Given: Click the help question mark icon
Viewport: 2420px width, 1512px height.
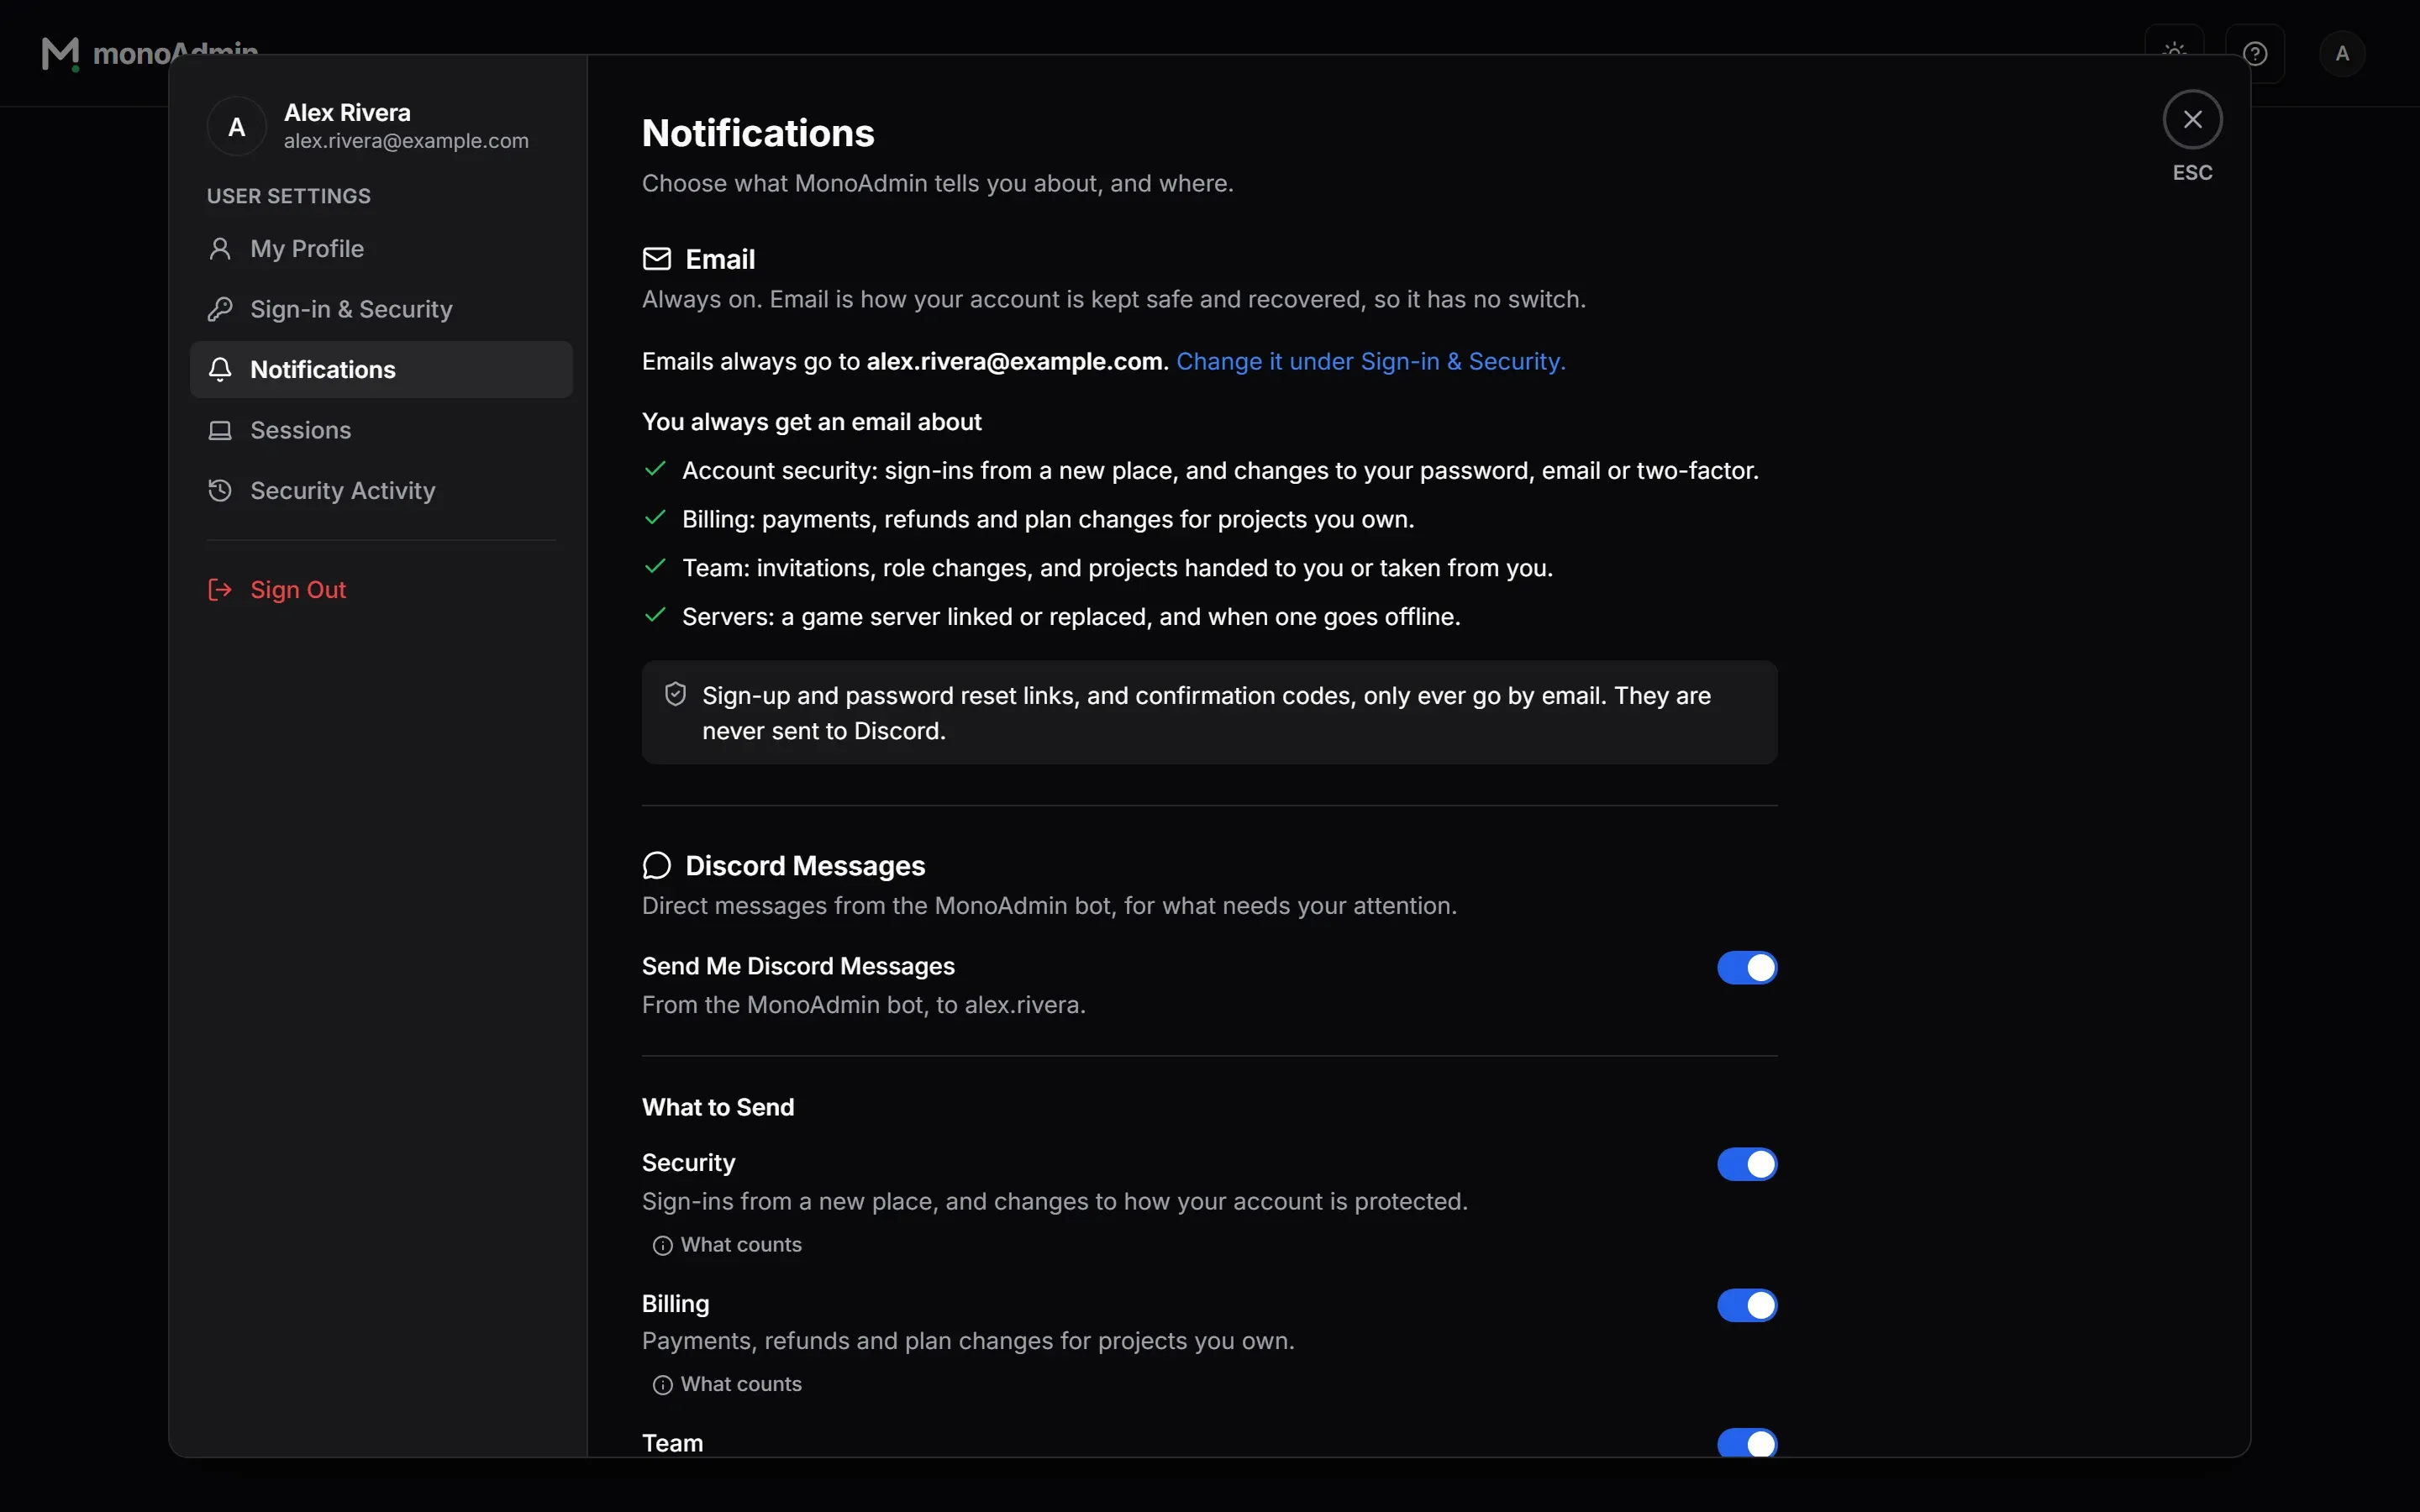Looking at the screenshot, I should 2254,53.
